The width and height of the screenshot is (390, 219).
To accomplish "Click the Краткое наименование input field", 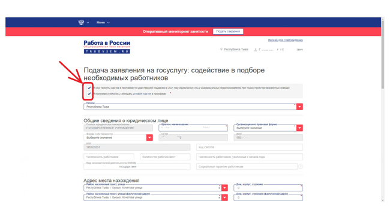I will click(x=193, y=128).
